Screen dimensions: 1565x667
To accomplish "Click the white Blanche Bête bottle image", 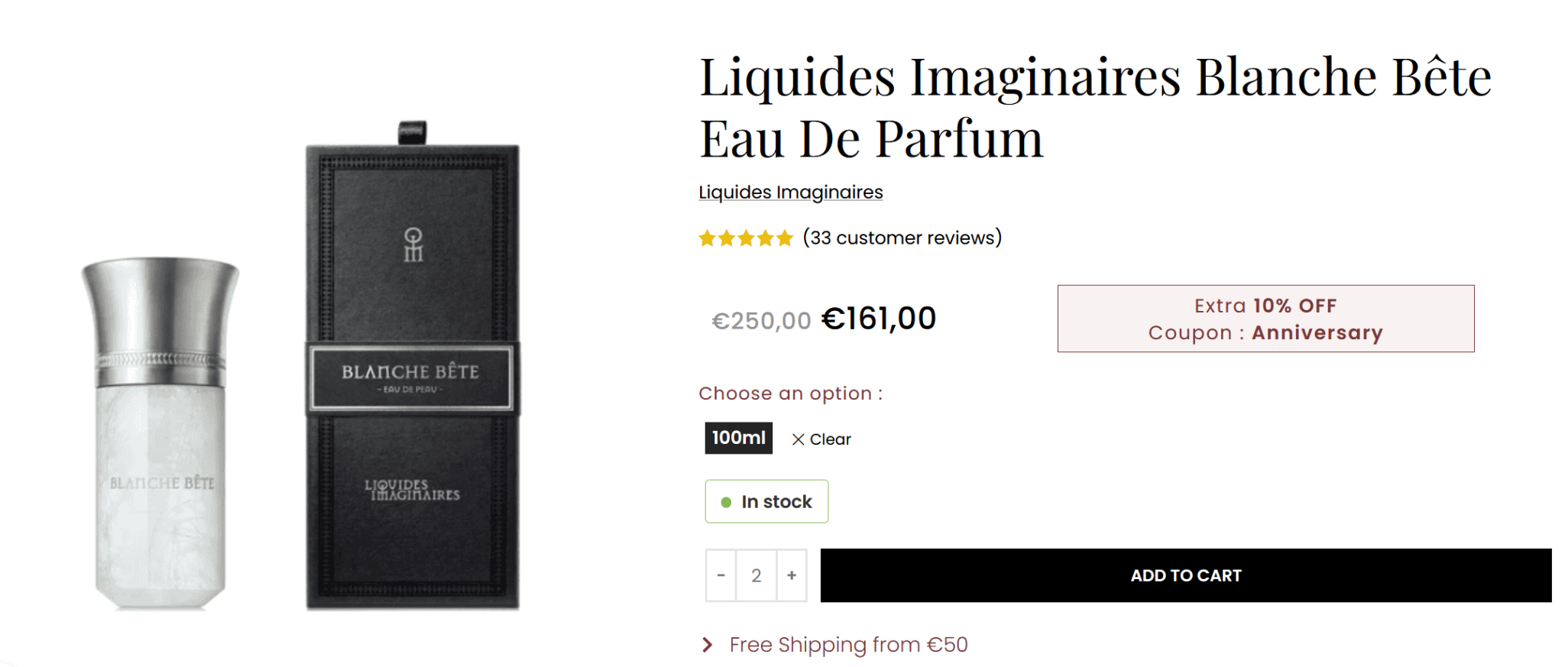I will pyautogui.click(x=160, y=433).
